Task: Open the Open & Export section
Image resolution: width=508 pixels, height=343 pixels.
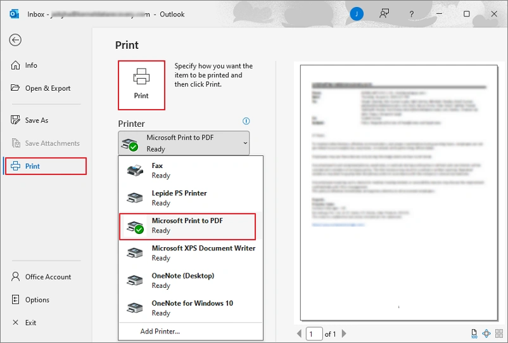Action: click(x=41, y=88)
